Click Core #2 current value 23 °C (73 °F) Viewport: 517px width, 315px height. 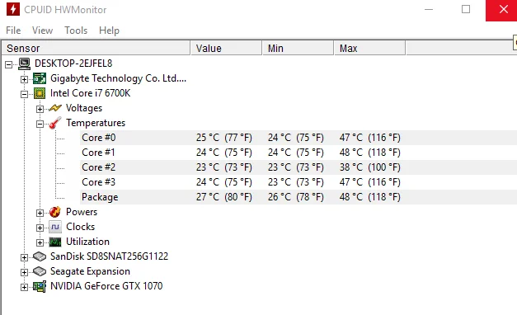(x=224, y=167)
